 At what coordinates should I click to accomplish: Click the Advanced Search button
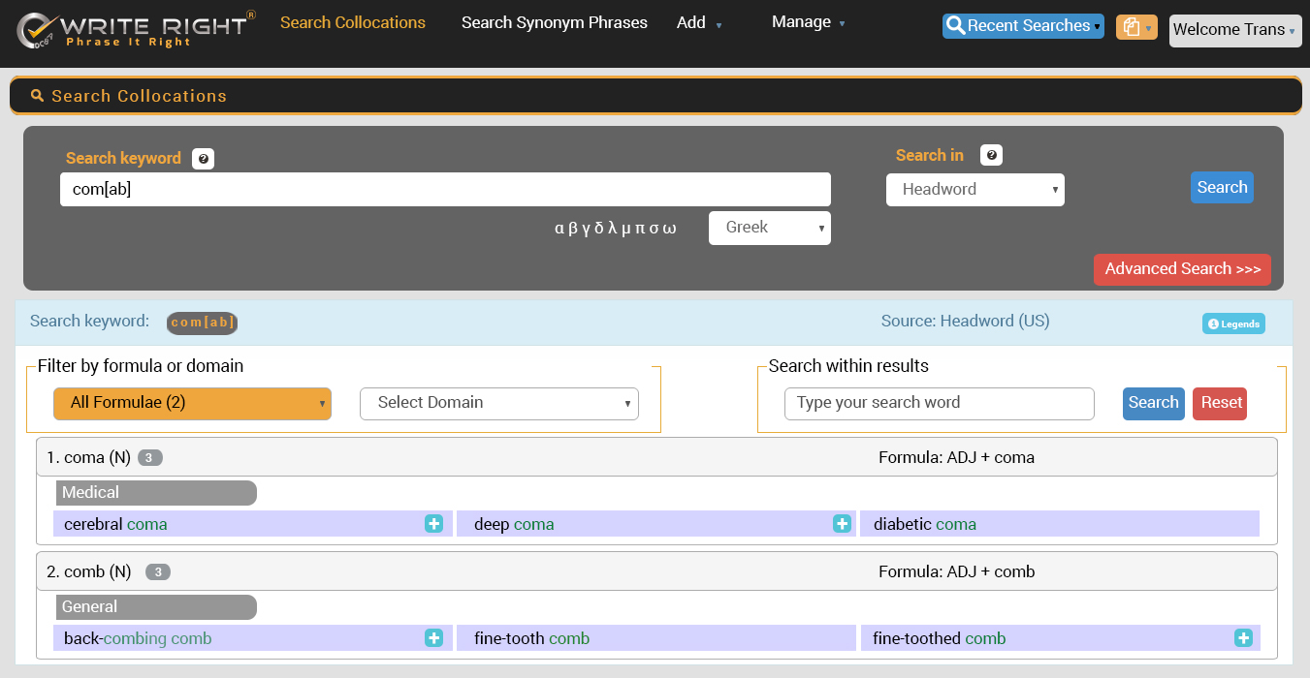point(1181,269)
